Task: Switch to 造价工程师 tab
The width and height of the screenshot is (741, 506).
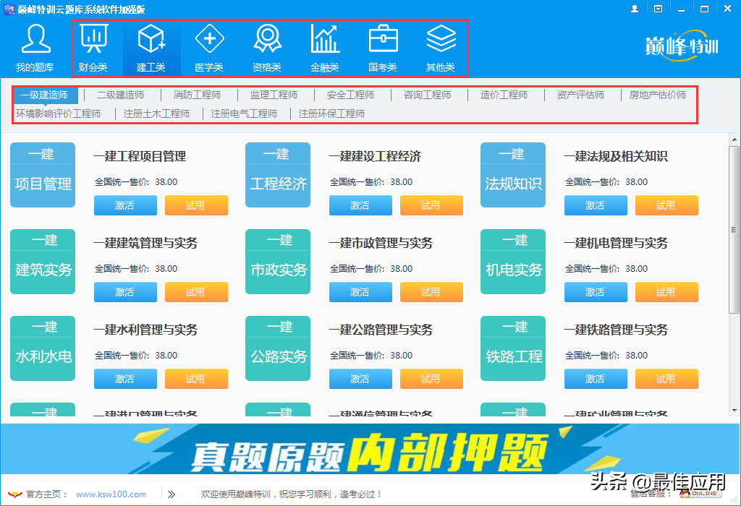Action: (504, 95)
